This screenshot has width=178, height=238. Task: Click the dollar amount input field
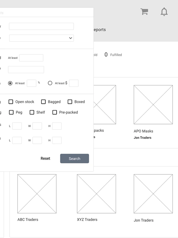tap(74, 83)
